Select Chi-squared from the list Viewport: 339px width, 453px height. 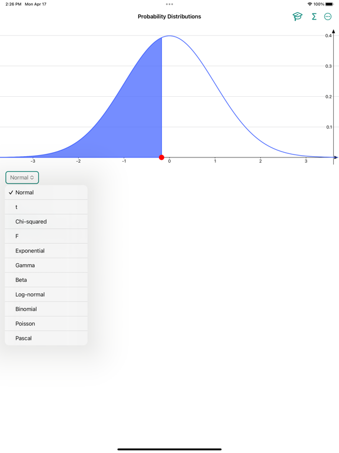coord(46,222)
